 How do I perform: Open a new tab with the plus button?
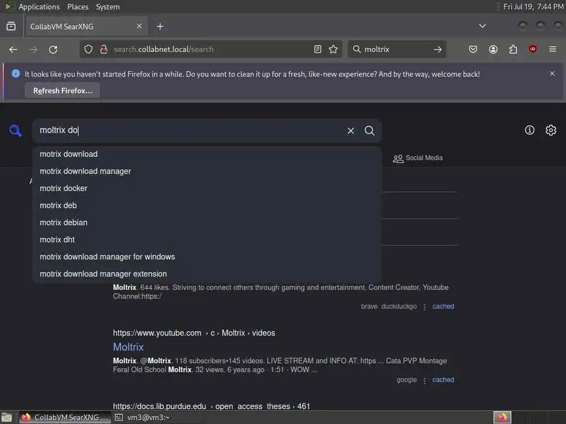point(160,26)
